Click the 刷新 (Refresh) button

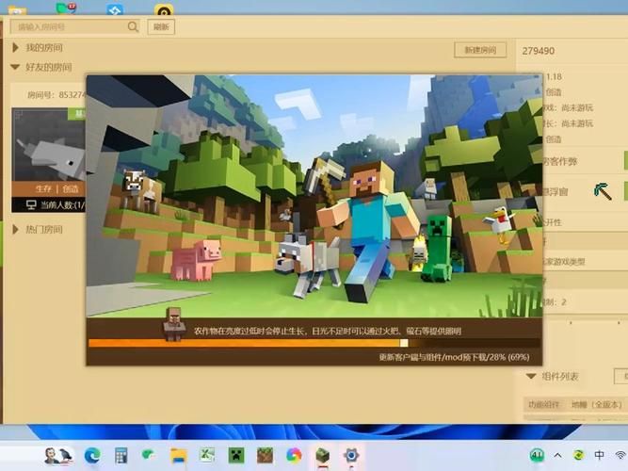point(161,27)
